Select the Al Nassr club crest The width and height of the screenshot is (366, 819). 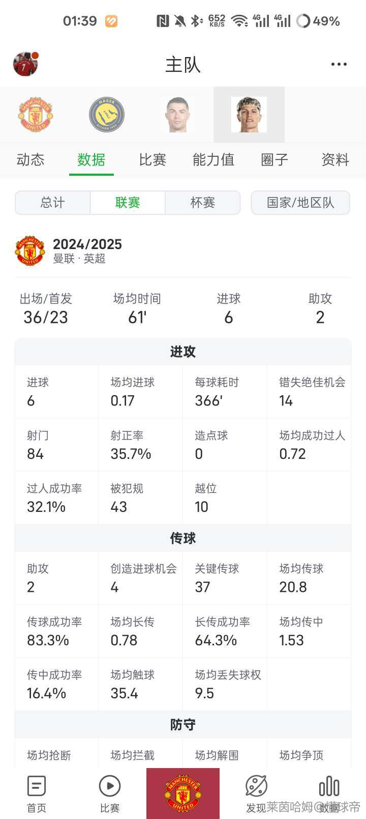click(107, 115)
